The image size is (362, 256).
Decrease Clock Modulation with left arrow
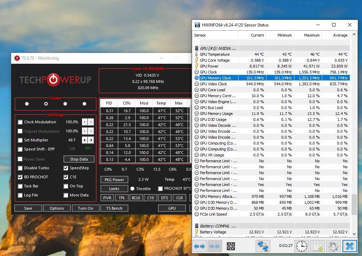85,122
